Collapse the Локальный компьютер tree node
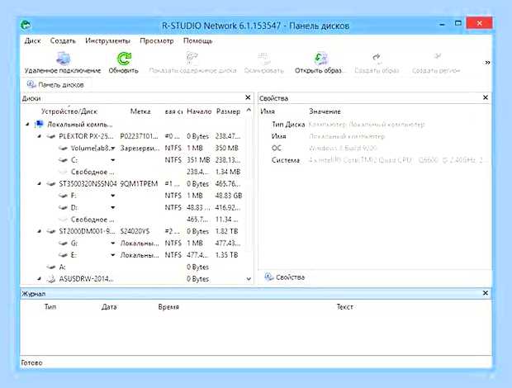 pos(28,125)
